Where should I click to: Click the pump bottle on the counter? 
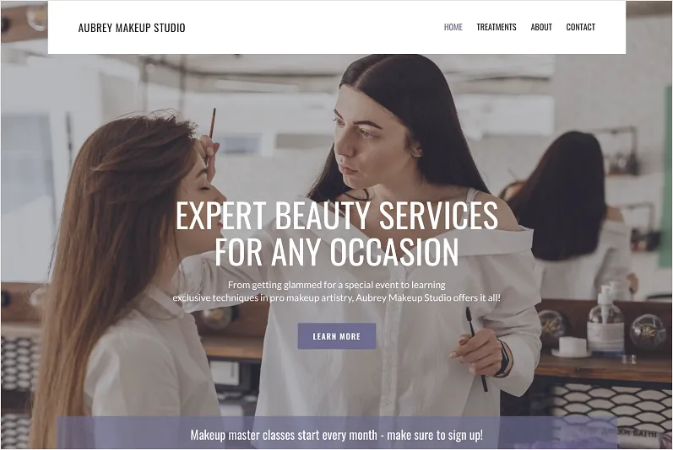pos(605,319)
